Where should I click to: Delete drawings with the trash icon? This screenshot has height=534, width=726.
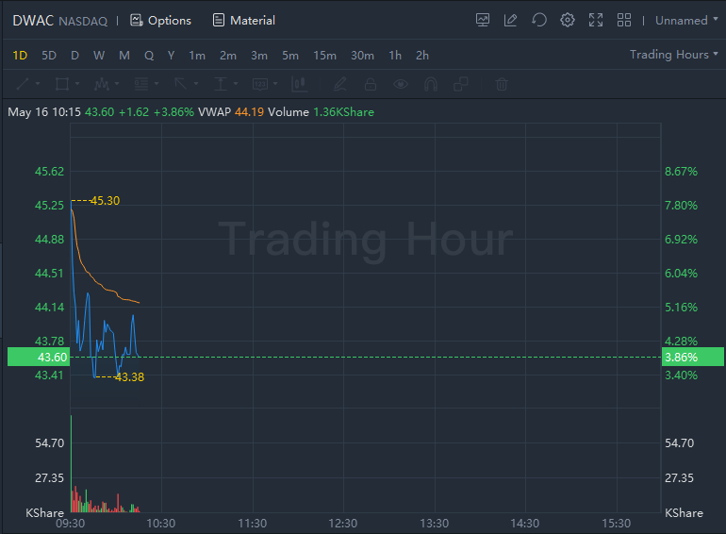click(502, 84)
